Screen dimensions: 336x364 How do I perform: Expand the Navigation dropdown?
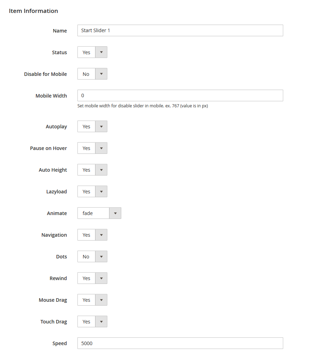[92, 235]
